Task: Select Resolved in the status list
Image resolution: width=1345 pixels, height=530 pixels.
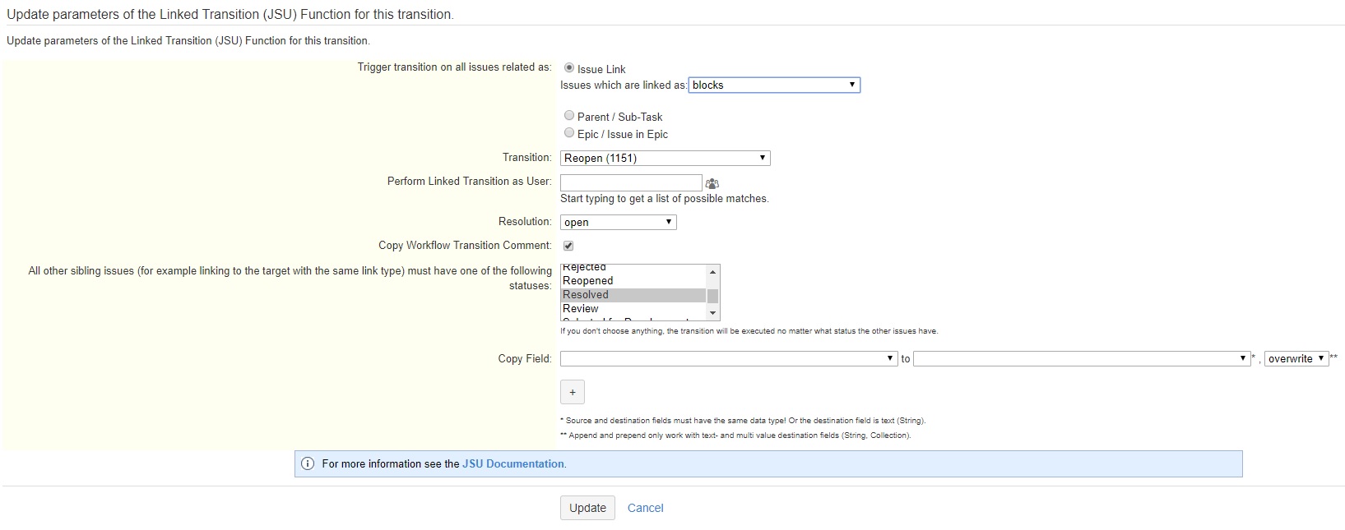Action: pos(633,295)
